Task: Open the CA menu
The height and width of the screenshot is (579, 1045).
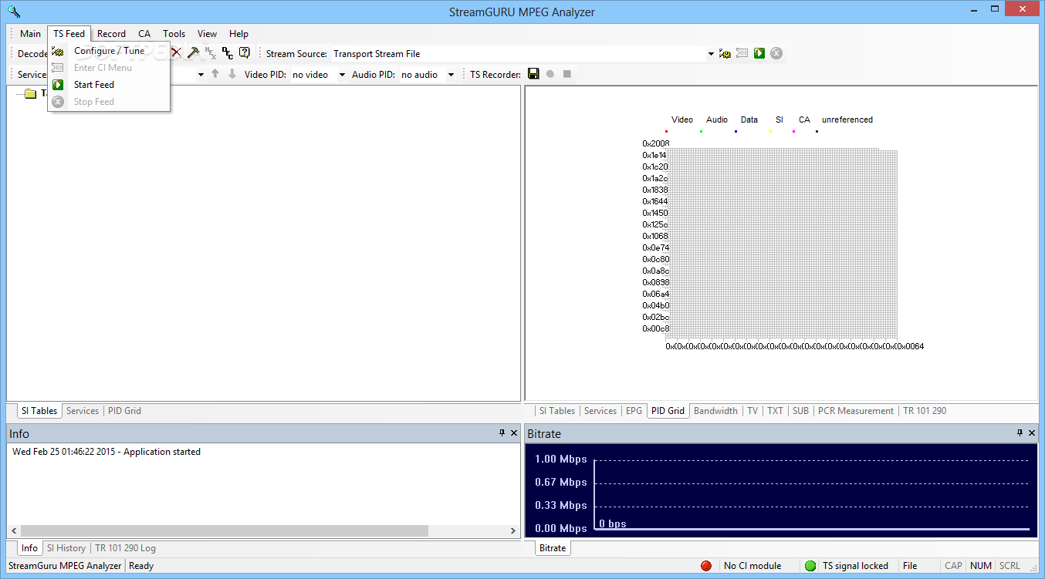Action: click(144, 33)
